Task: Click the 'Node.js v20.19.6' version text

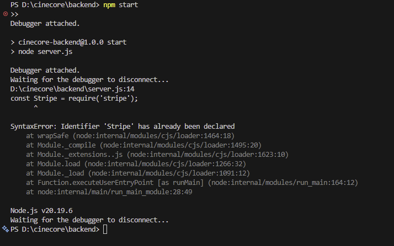Action: click(x=41, y=211)
